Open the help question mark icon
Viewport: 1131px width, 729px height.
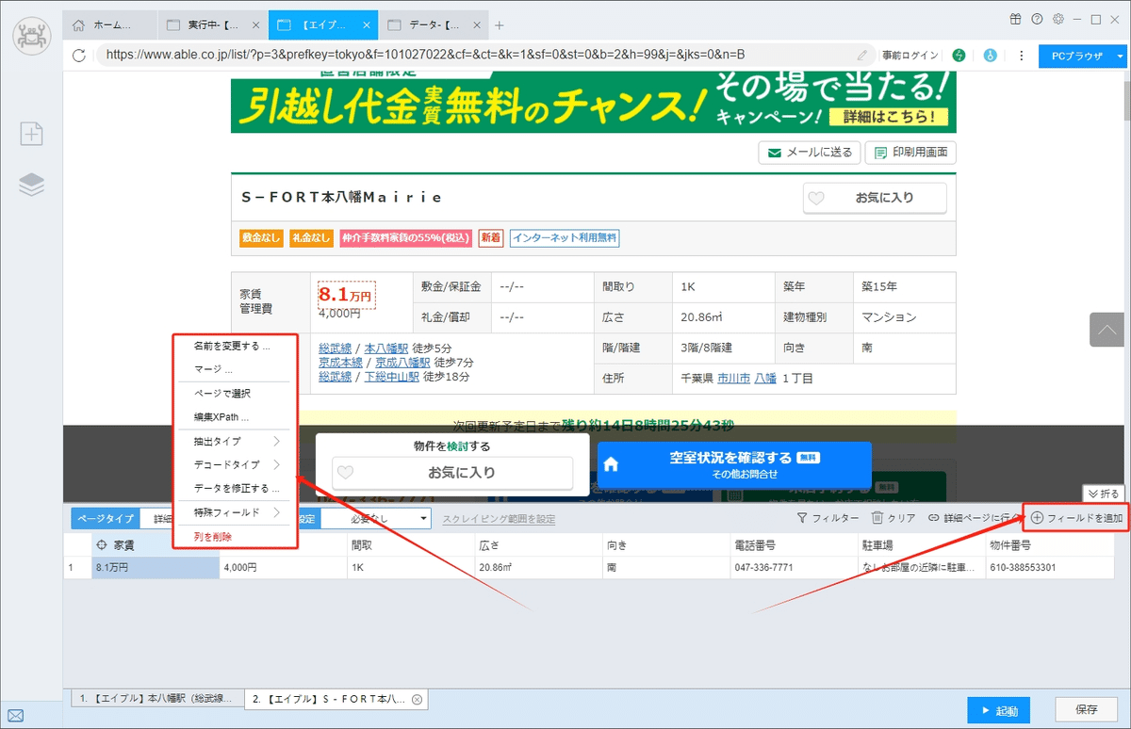pyautogui.click(x=1037, y=19)
